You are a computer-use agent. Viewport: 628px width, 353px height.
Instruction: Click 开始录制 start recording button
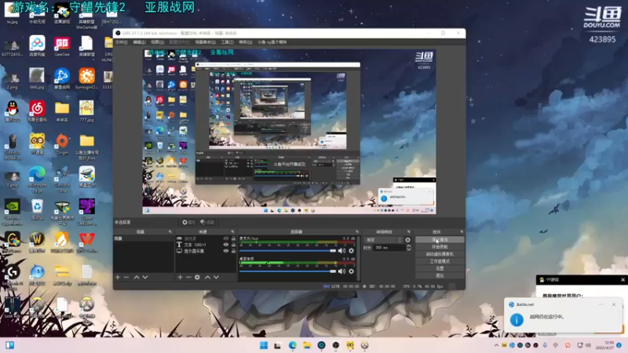pos(440,247)
